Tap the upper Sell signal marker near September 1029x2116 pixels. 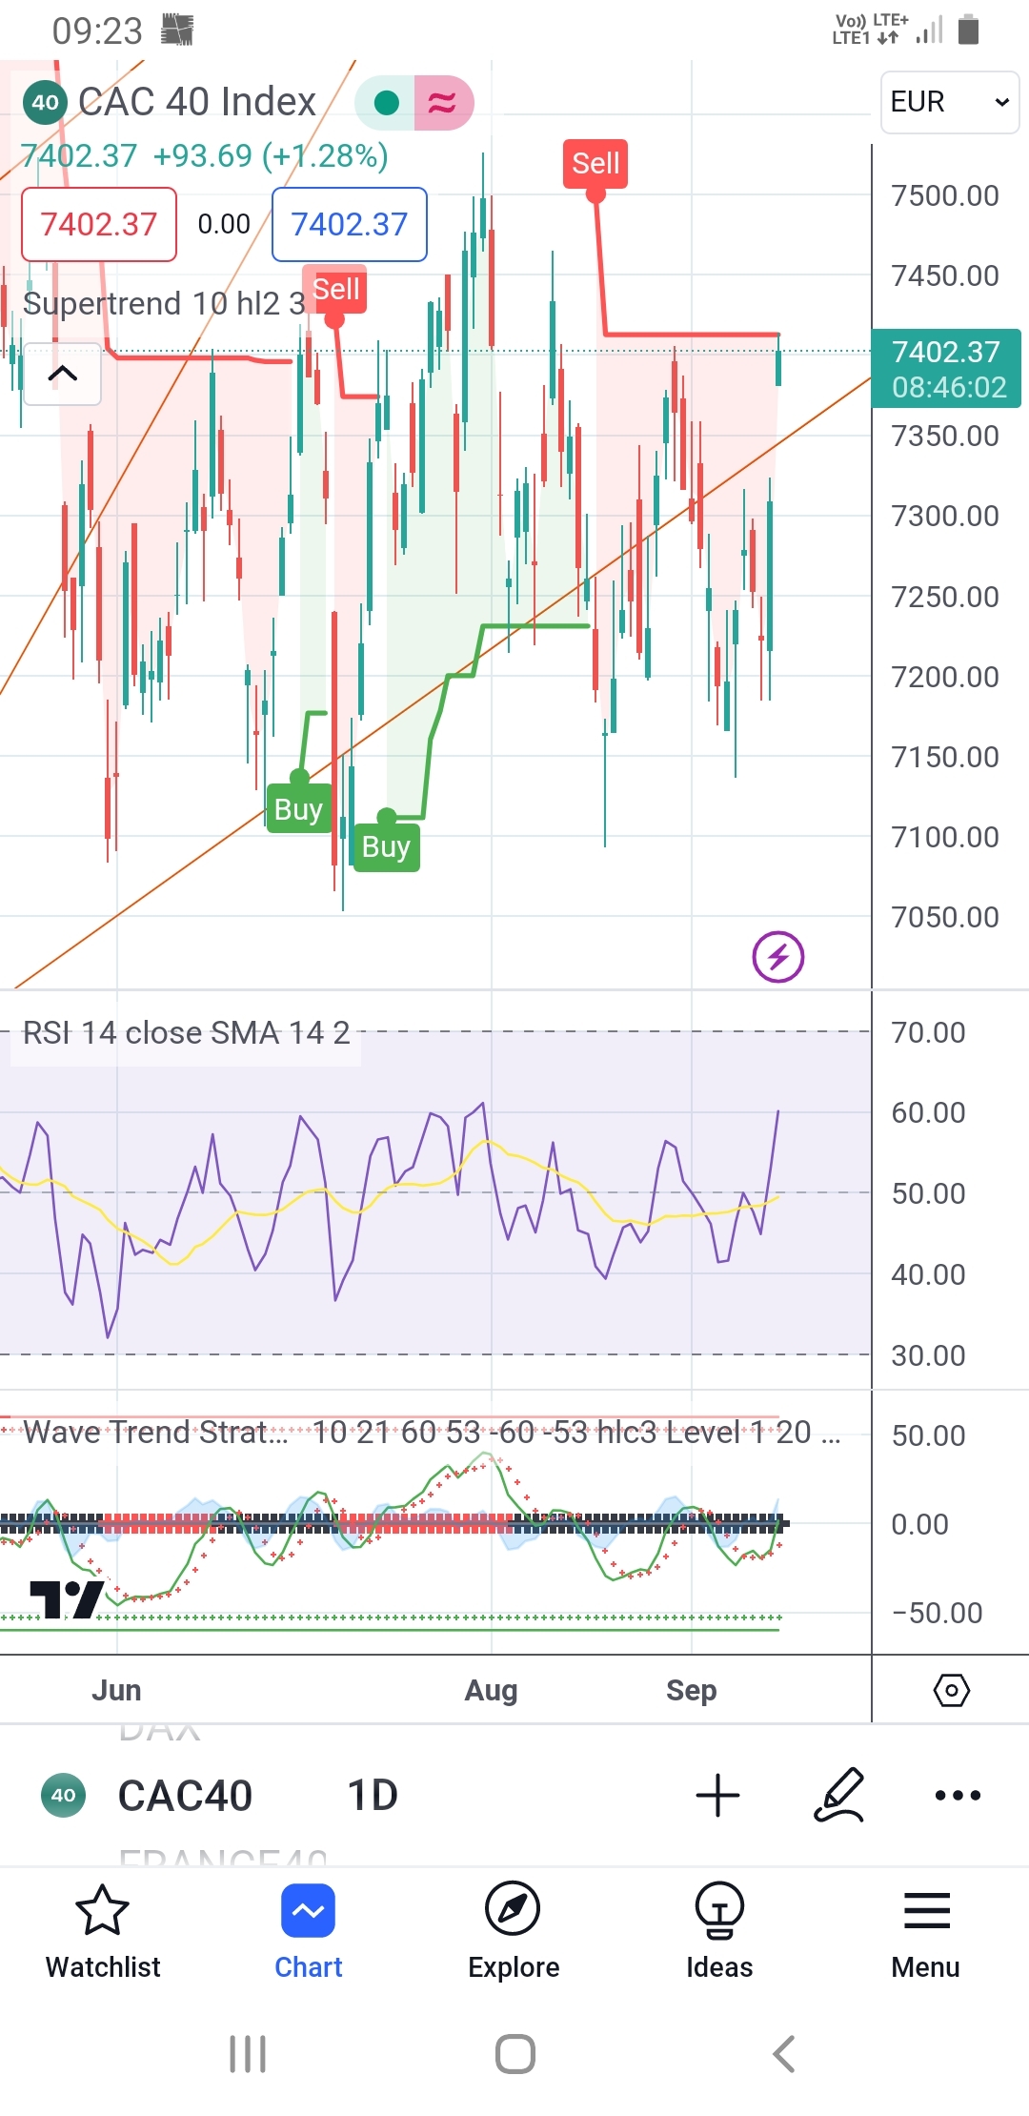[x=595, y=164]
